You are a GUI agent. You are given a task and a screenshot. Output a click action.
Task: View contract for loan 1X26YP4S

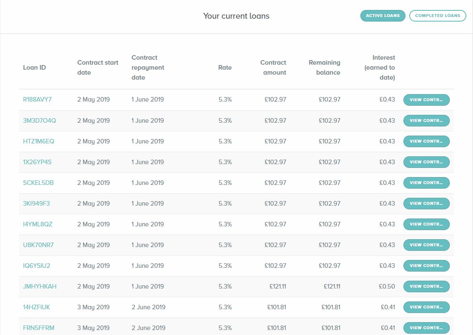(426, 162)
